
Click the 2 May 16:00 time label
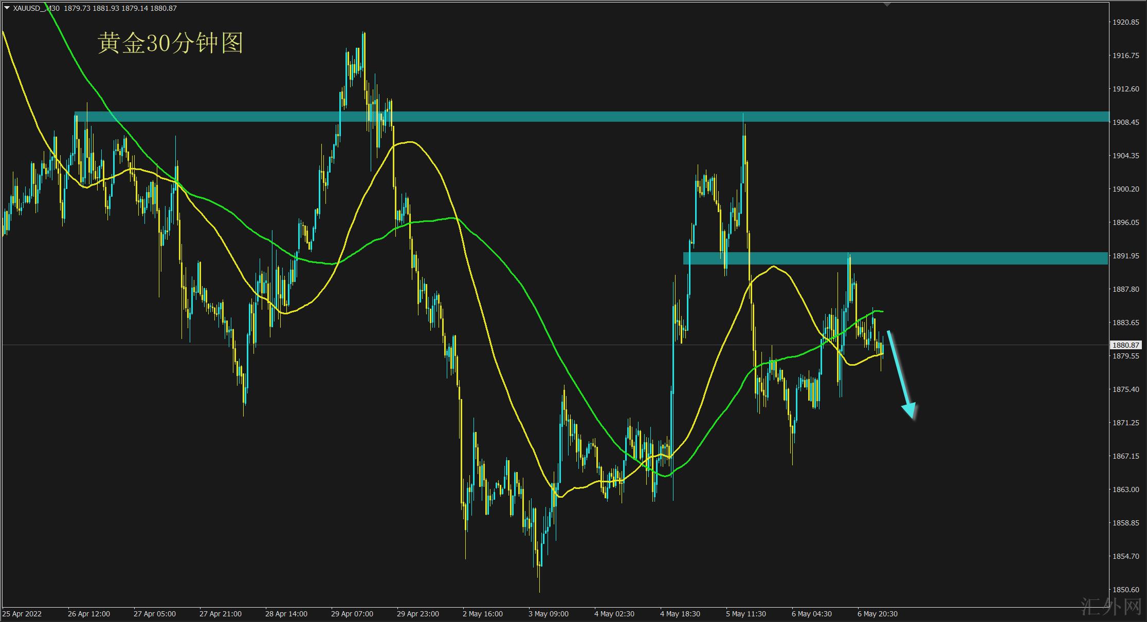tap(482, 614)
